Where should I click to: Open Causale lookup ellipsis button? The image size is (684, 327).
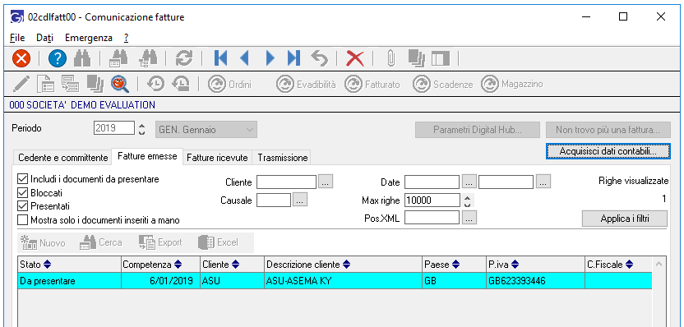pyautogui.click(x=300, y=200)
